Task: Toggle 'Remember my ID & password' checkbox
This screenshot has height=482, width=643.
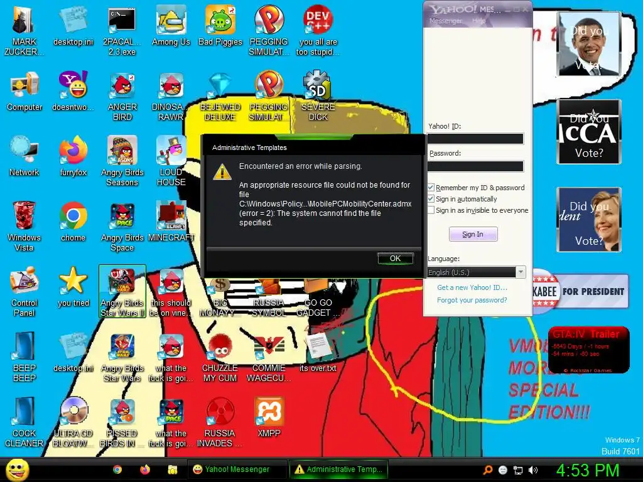Action: tap(431, 187)
